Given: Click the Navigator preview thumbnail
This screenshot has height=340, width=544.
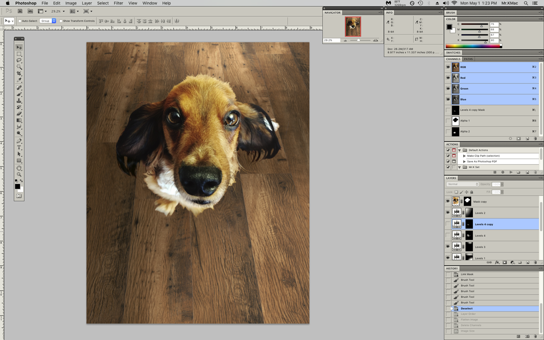Looking at the screenshot, I should (x=353, y=27).
